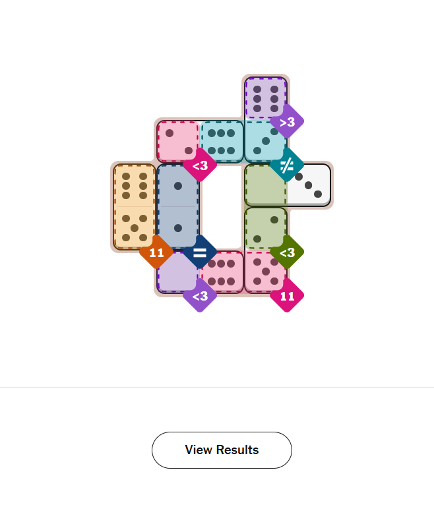Viewport: 434px width, 524px height.
Task: Select the three-pip tile on the white cell
Action: pos(309,185)
